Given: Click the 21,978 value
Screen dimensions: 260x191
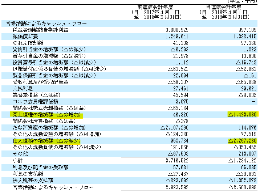Looking at the screenshot, I should click(x=181, y=56).
